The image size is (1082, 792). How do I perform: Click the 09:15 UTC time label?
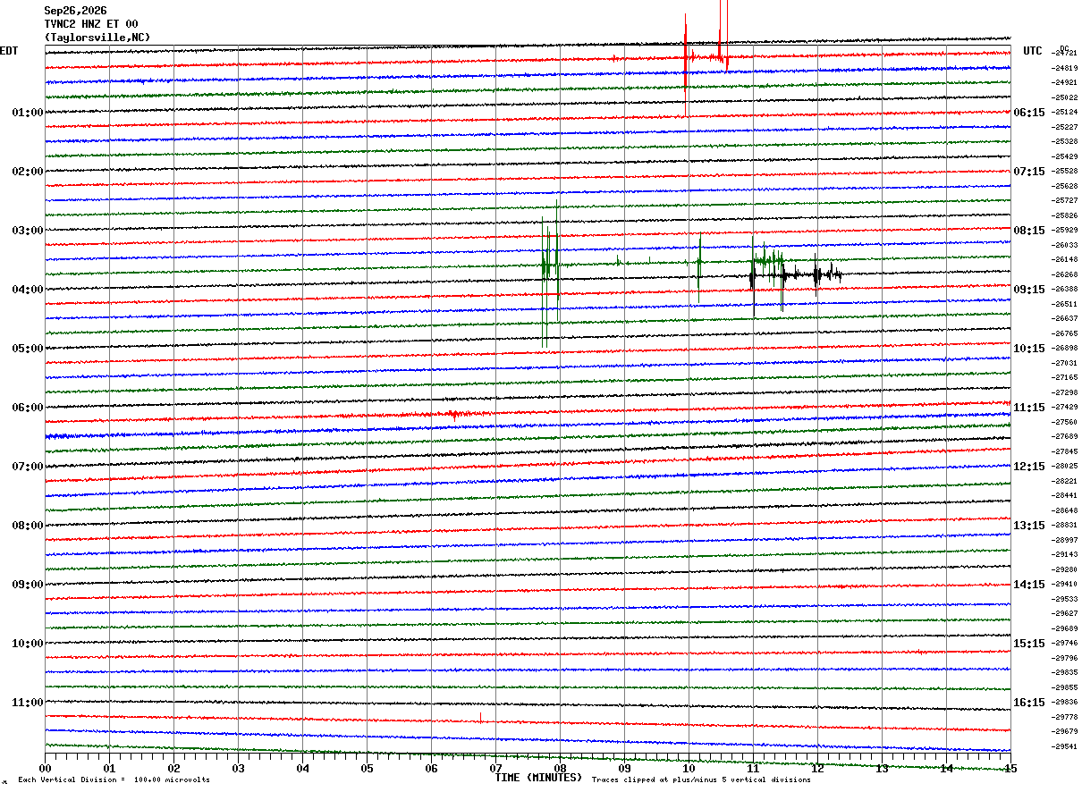[1029, 290]
